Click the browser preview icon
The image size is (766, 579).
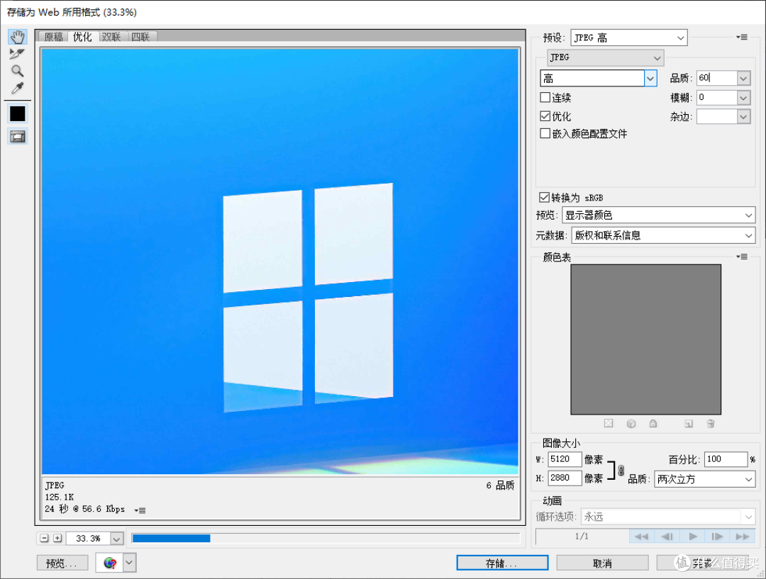coord(109,563)
